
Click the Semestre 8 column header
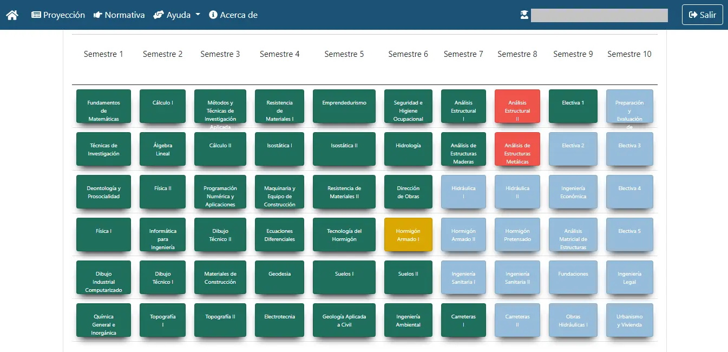(x=517, y=54)
